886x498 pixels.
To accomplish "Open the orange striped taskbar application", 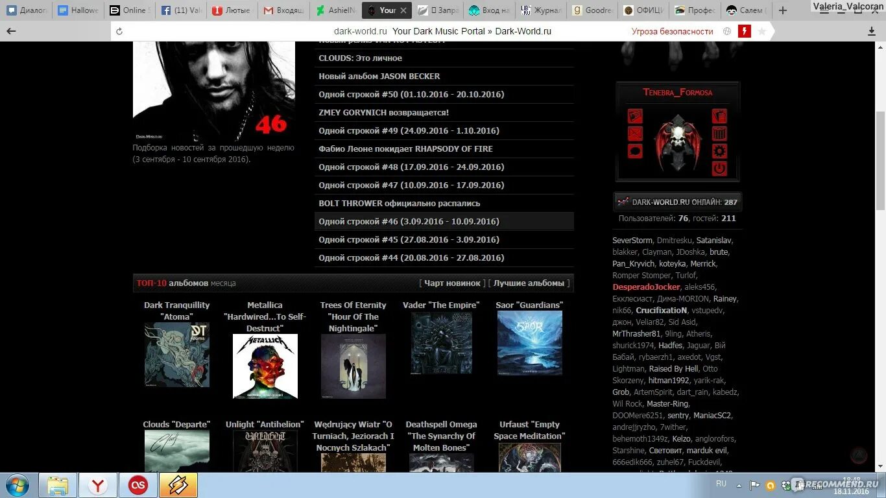I will coord(178,485).
